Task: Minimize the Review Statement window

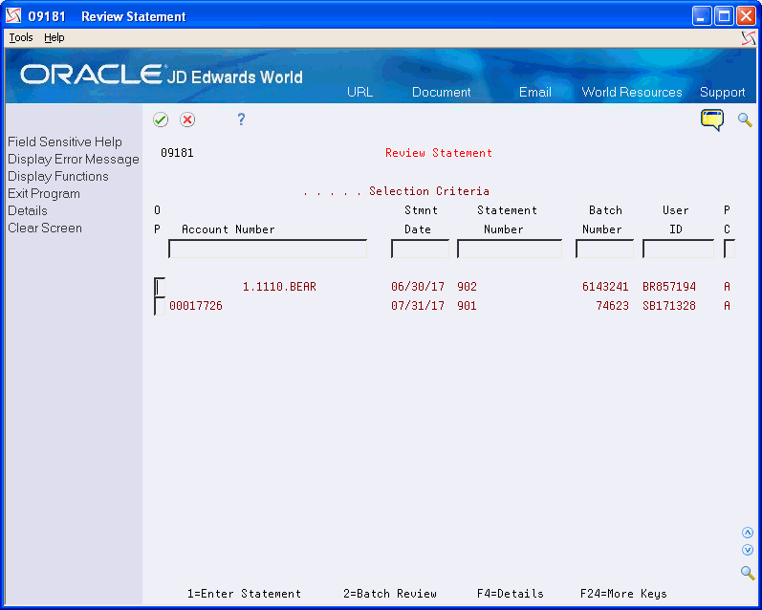Action: click(701, 16)
